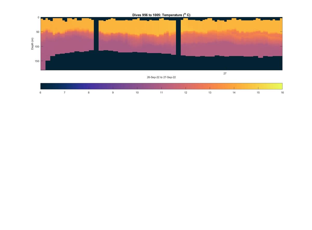Screen dimensions: 312x230
Task: Click the colorbar tick label '14'
Action: tap(234, 93)
